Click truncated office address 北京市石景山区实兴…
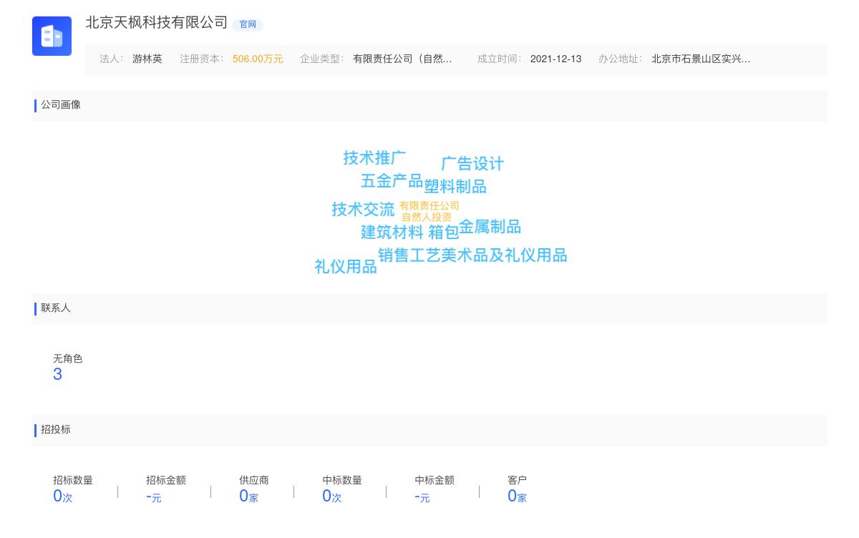 [x=701, y=59]
